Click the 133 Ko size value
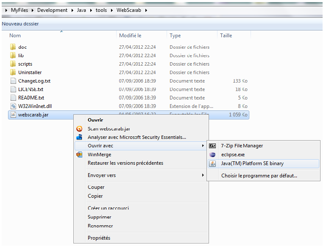This screenshot has height=246, width=326. [240, 81]
